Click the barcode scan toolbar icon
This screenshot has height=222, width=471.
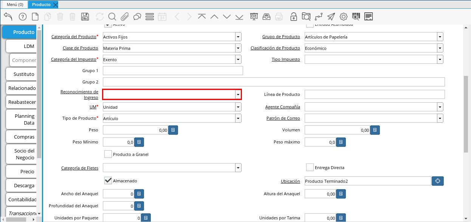coord(356,17)
